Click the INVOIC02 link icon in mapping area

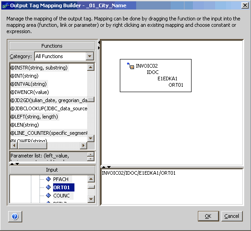click(130, 66)
